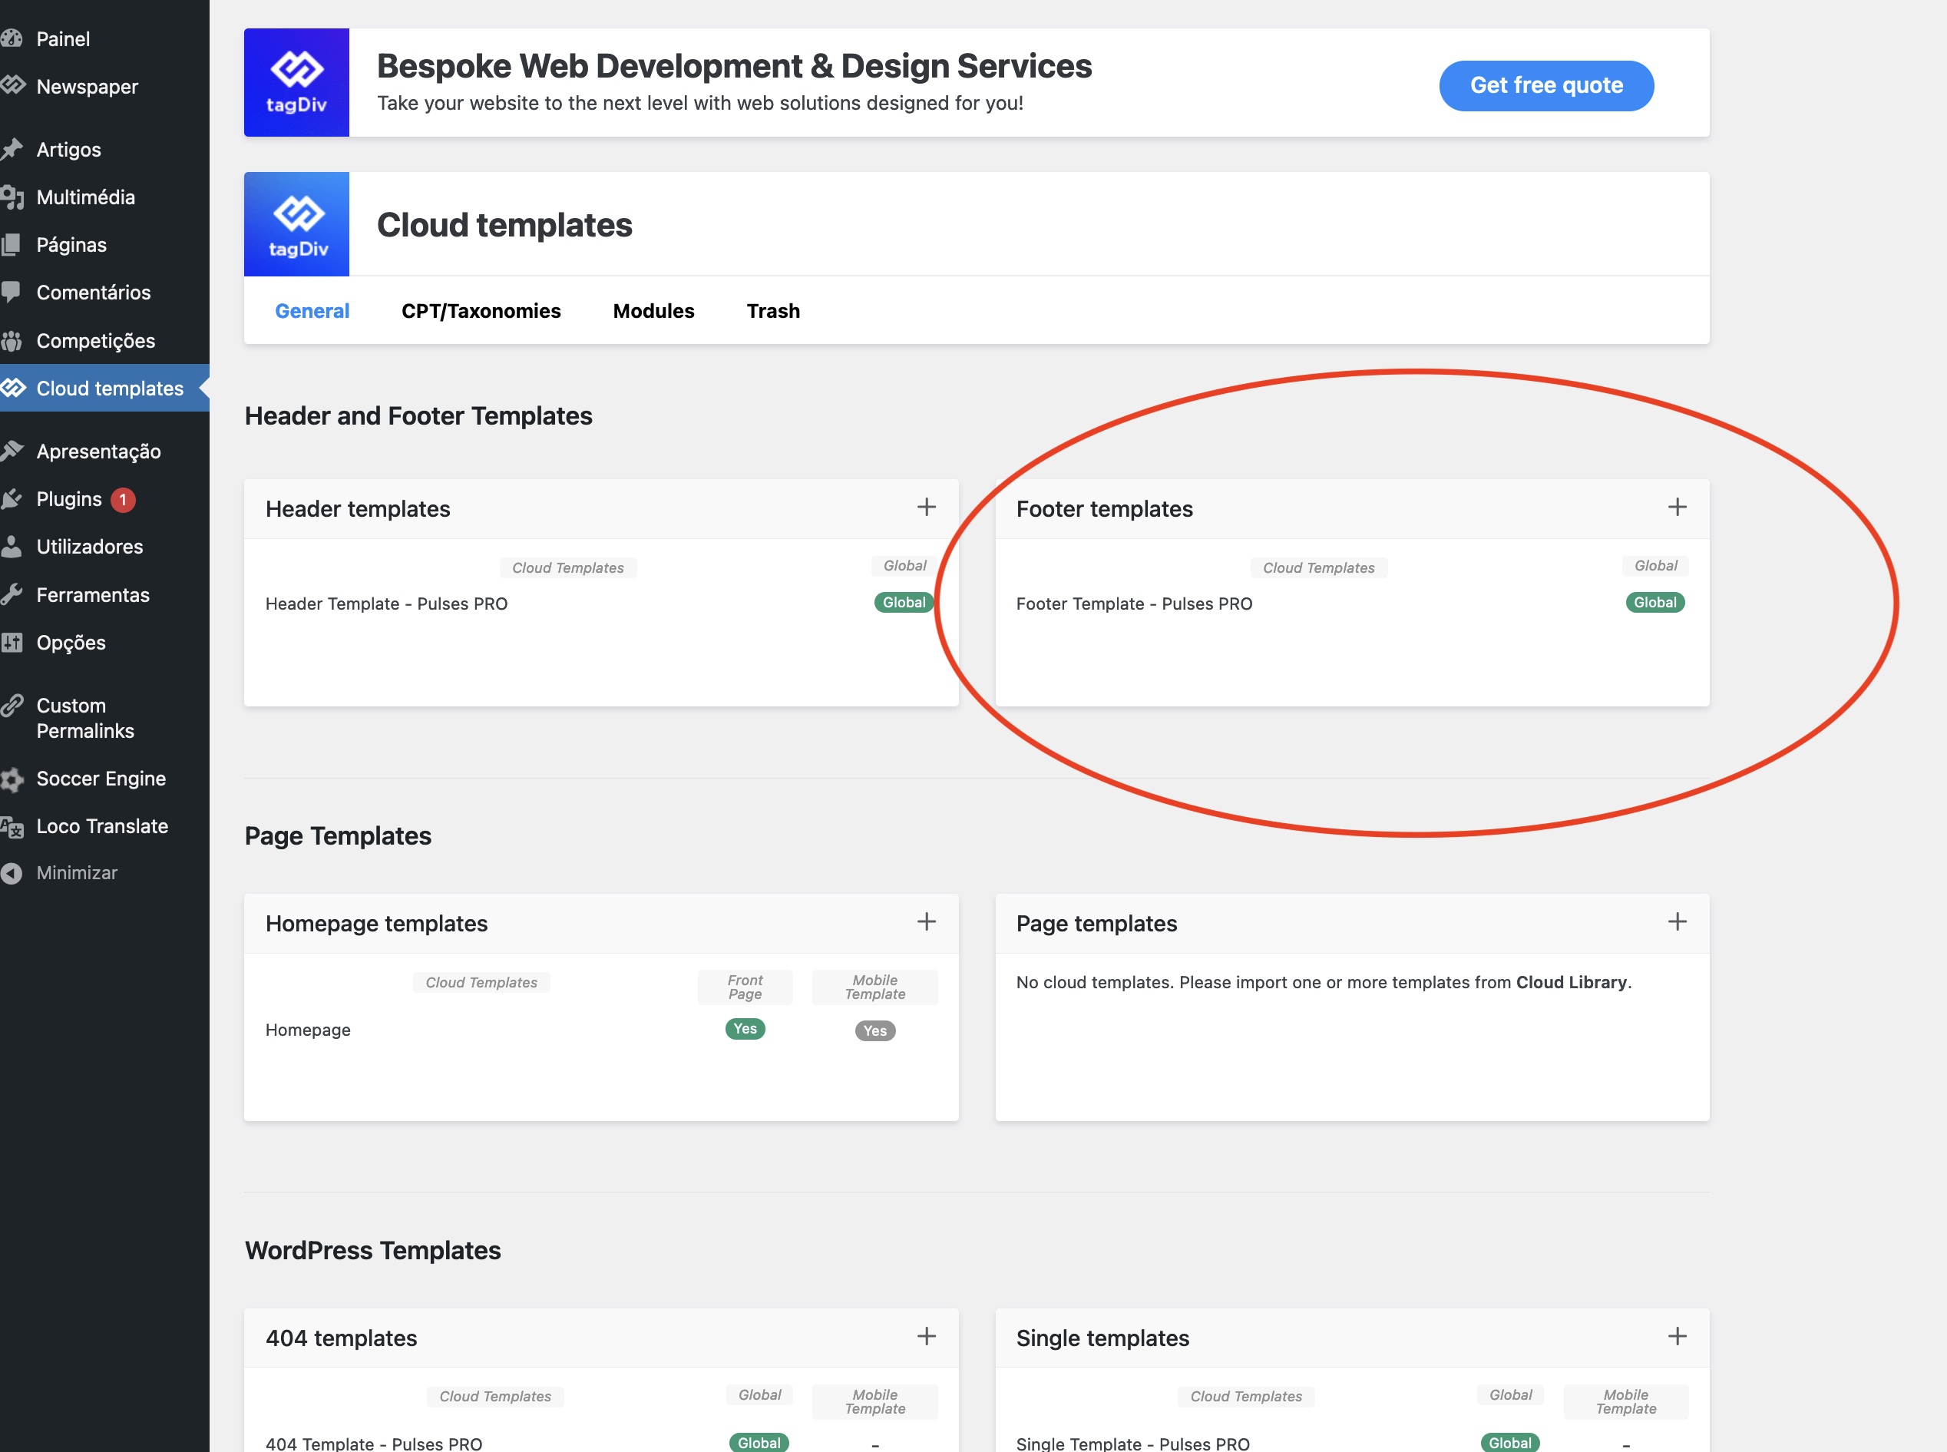Click the Plugins update count badge
Image resolution: width=1947 pixels, height=1452 pixels.
tap(123, 499)
